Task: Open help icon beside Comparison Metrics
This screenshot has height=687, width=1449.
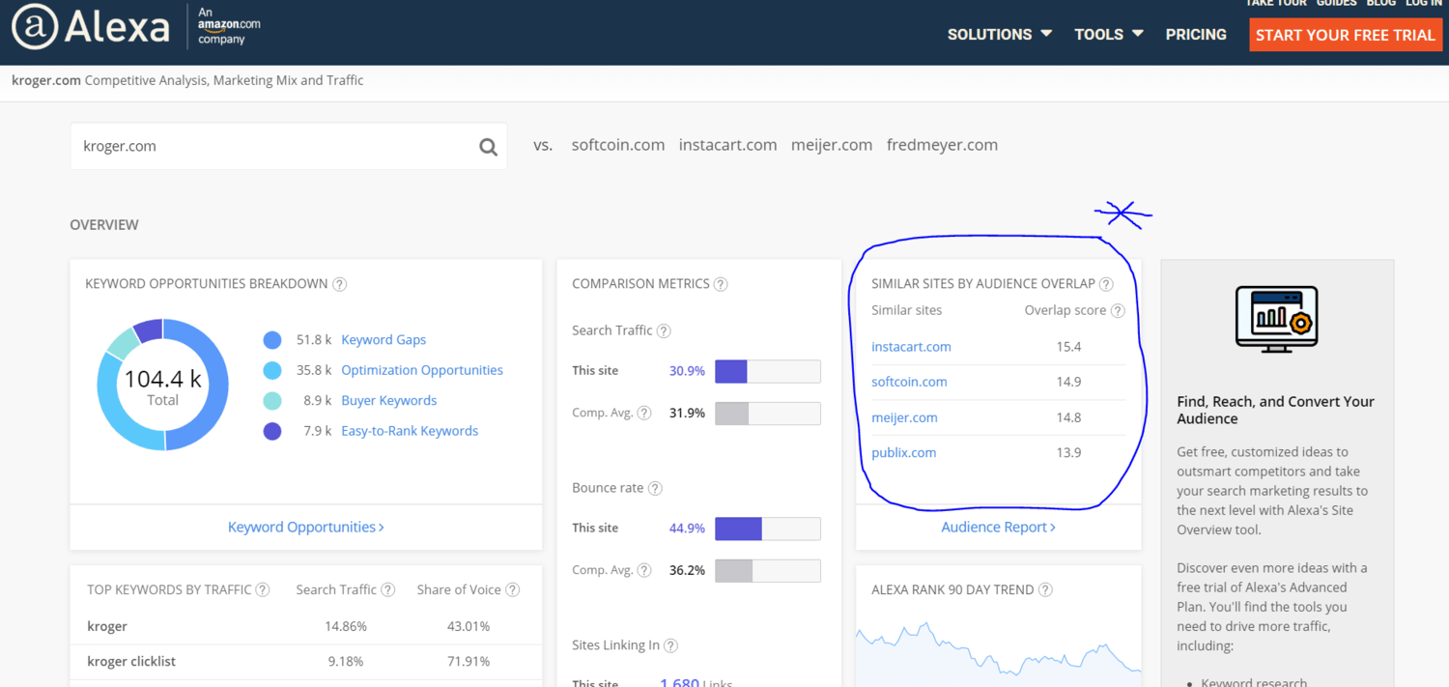Action: [x=721, y=284]
